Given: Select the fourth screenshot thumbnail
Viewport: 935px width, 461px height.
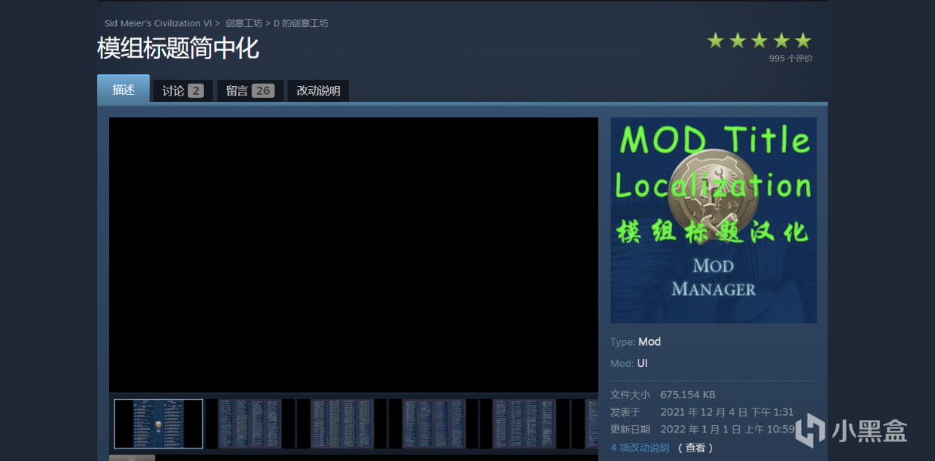Looking at the screenshot, I should pos(434,424).
